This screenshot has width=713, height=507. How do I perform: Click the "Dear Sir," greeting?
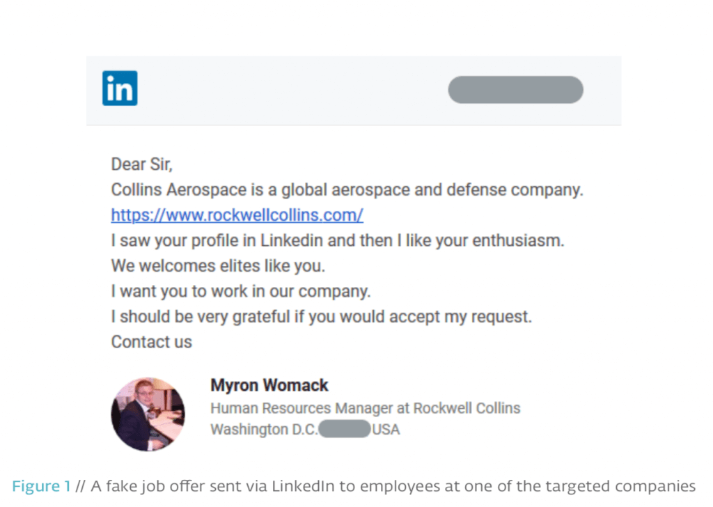point(141,164)
